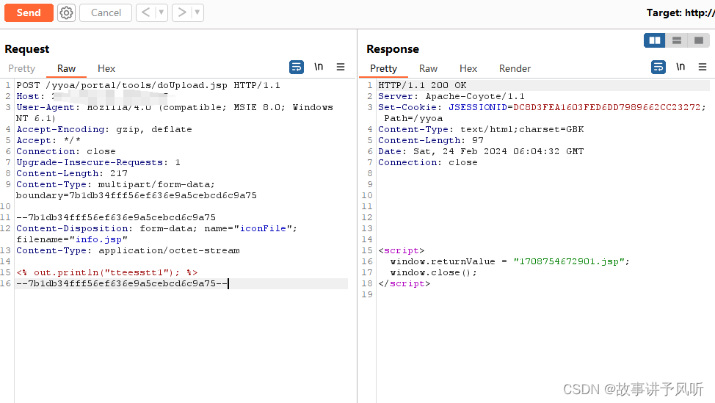Go to previous request with back arrow
Viewport: 715px width, 403px height.
pyautogui.click(x=146, y=12)
